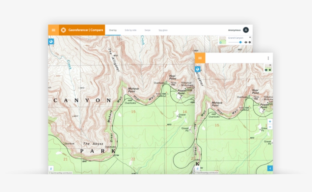Expand the blue chevron panel in the mobile window
312x192 pixels.
pyautogui.click(x=270, y=168)
